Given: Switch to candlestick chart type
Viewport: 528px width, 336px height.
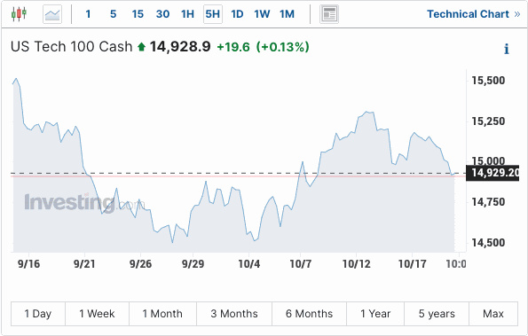Looking at the screenshot, I should point(19,14).
